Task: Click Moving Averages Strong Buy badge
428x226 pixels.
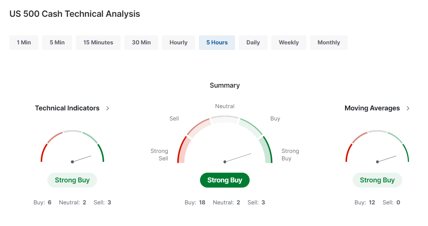Action: point(377,180)
